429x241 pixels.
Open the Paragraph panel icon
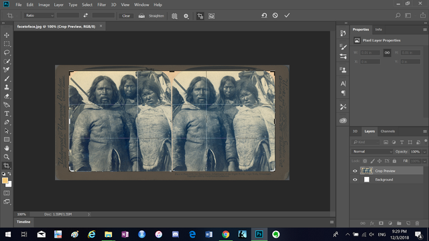click(343, 93)
